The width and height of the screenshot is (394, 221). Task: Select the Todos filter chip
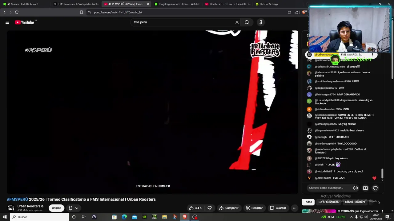point(308,202)
